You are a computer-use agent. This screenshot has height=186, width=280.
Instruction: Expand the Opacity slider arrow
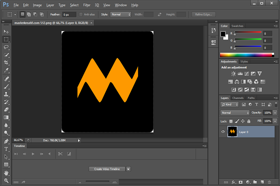(275, 113)
